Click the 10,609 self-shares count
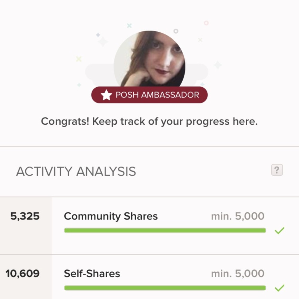299x299 pixels. (x=22, y=274)
